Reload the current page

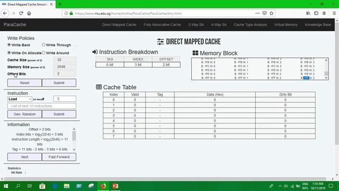[x=21, y=13]
